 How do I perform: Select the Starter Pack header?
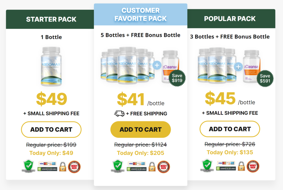pos(51,19)
